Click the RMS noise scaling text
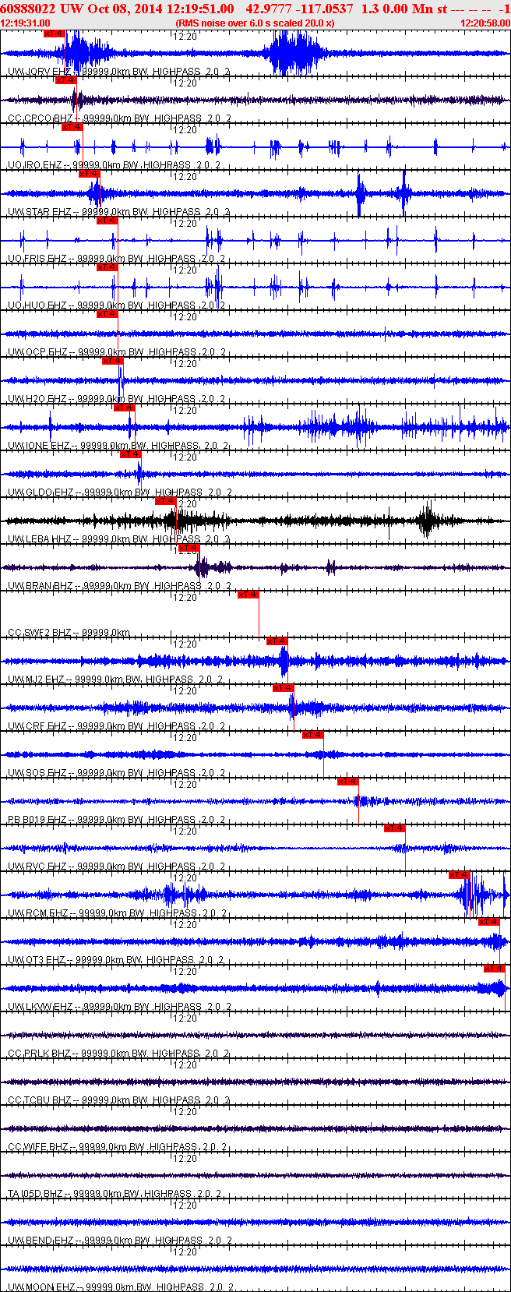 click(x=255, y=23)
